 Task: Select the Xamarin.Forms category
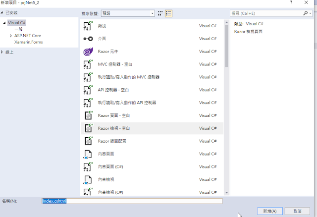pos(29,42)
